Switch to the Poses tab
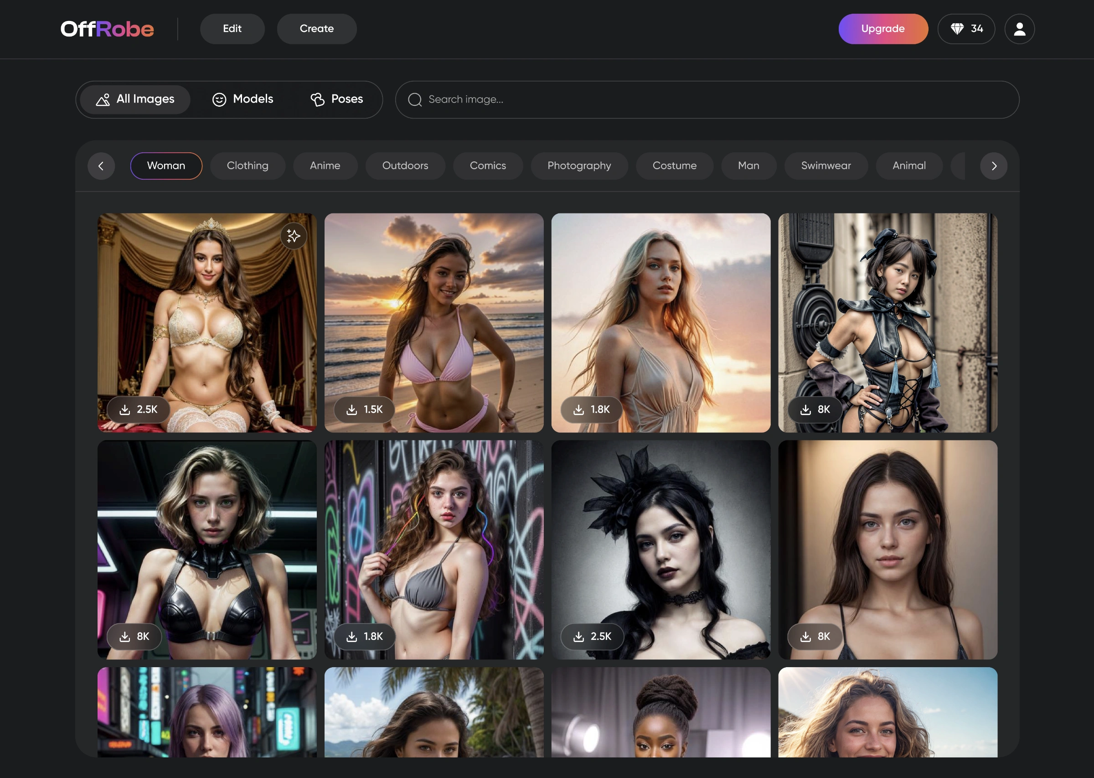Viewport: 1094px width, 778px height. (336, 99)
